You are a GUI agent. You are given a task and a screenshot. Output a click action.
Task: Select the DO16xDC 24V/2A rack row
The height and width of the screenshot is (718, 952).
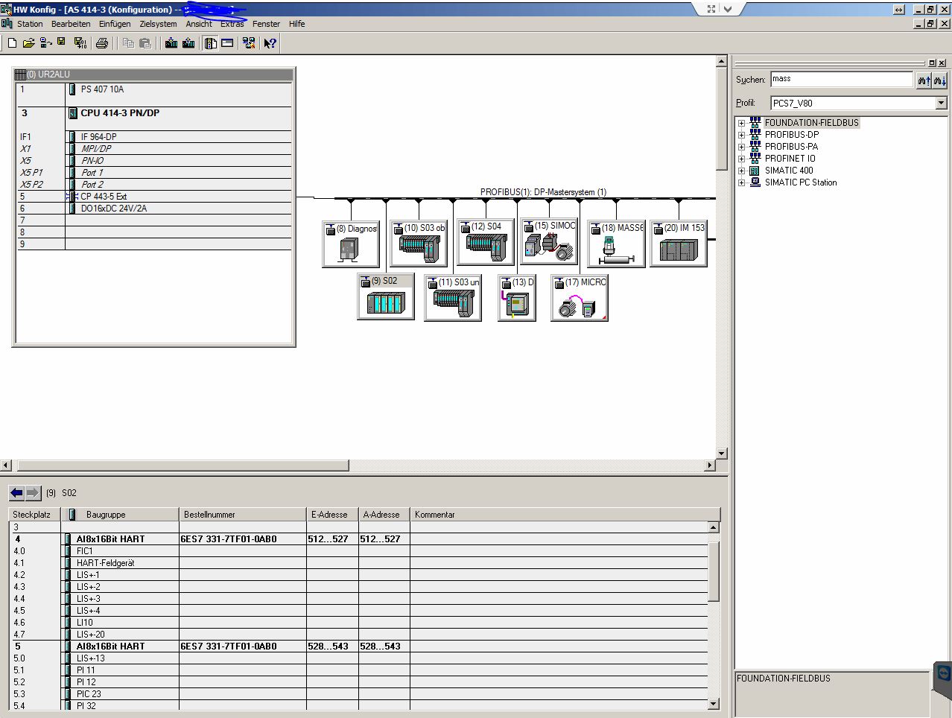(x=154, y=209)
